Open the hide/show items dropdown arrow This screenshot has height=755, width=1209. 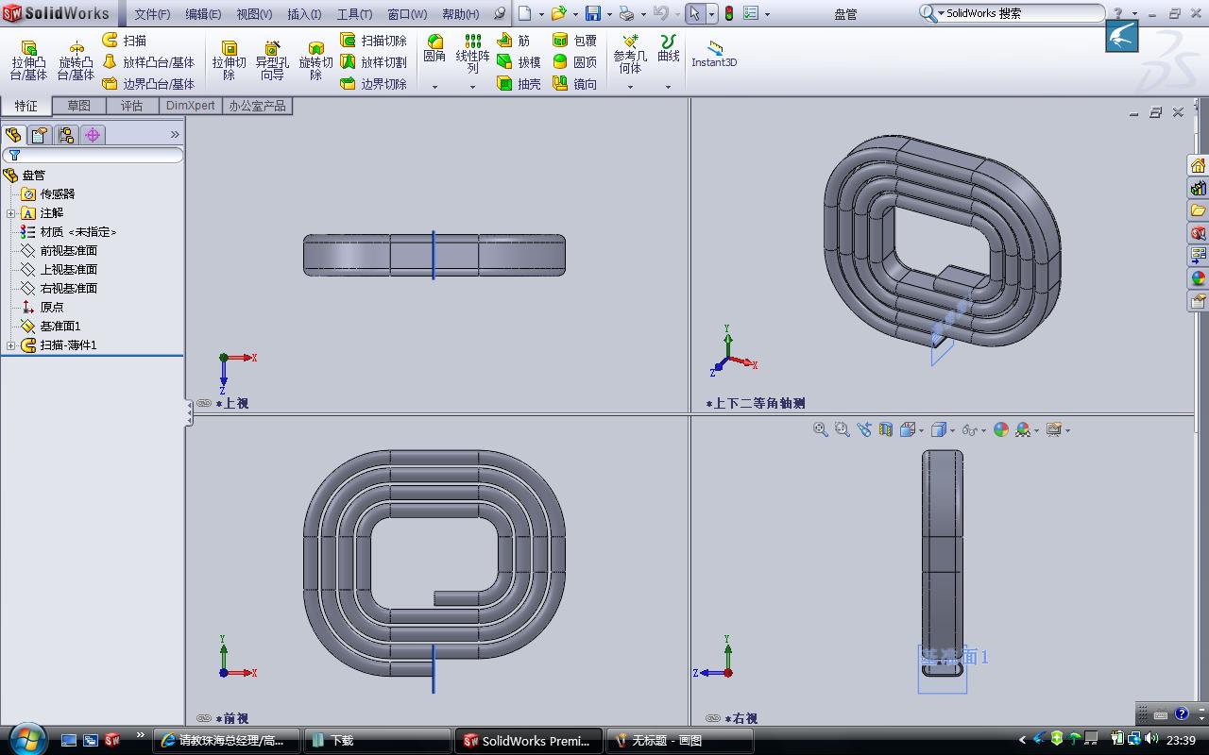(x=984, y=430)
